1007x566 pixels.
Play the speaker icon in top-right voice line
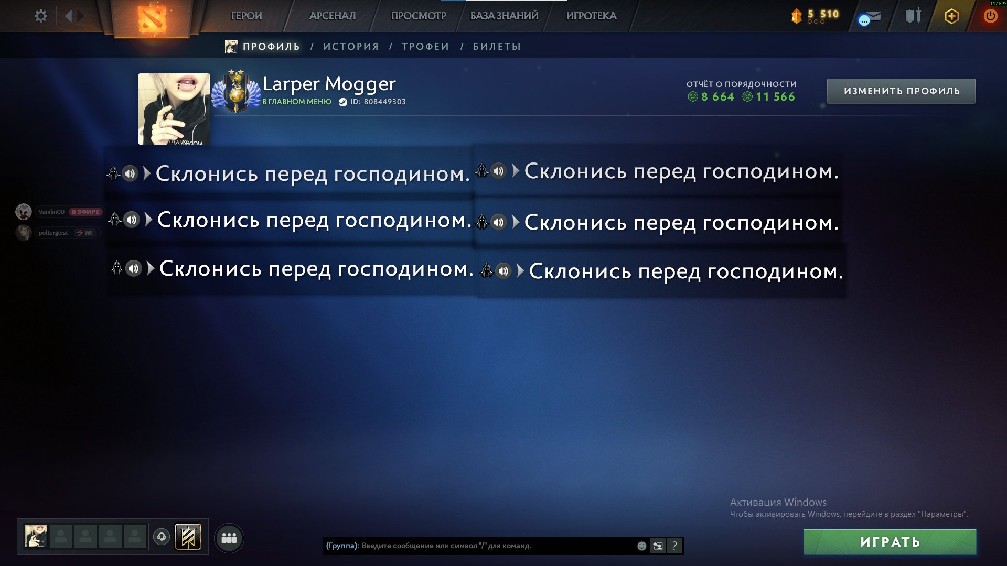(499, 170)
